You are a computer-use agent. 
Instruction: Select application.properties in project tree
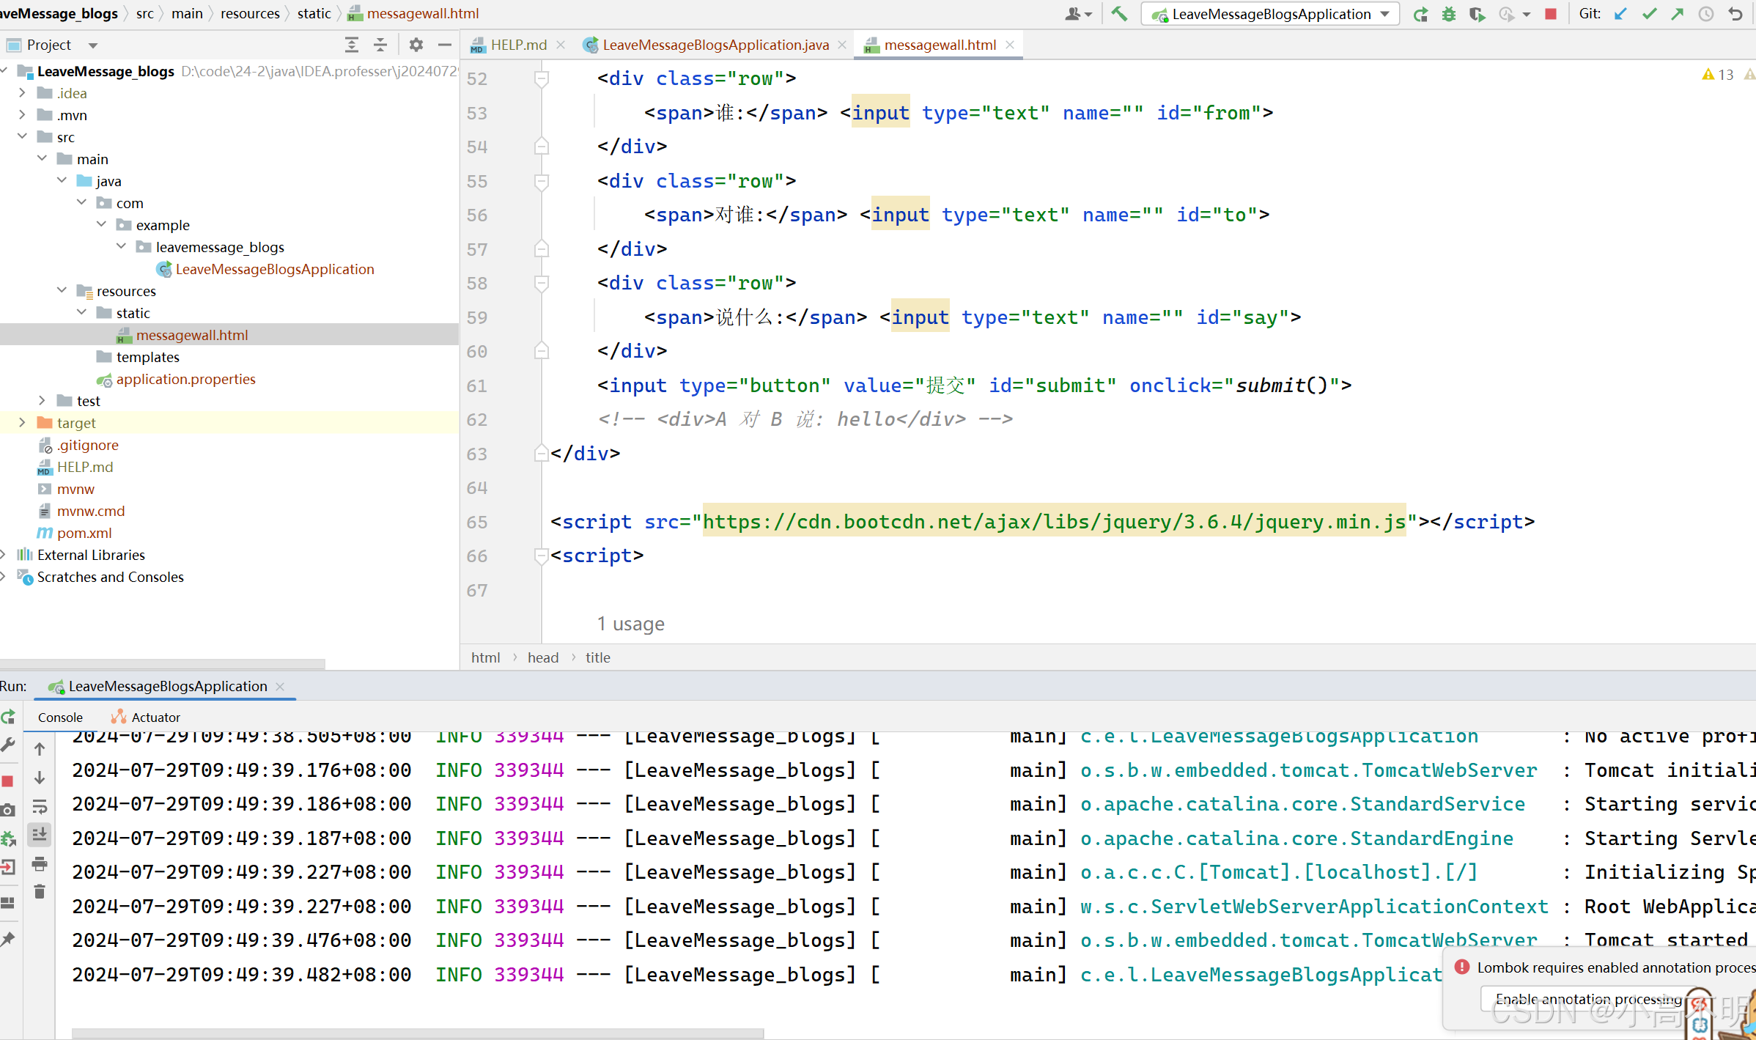[x=185, y=379]
